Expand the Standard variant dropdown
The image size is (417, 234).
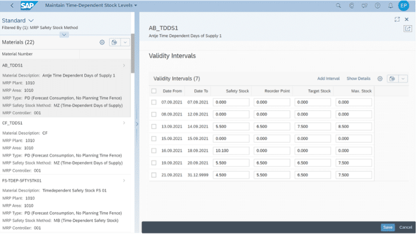pyautogui.click(x=31, y=21)
